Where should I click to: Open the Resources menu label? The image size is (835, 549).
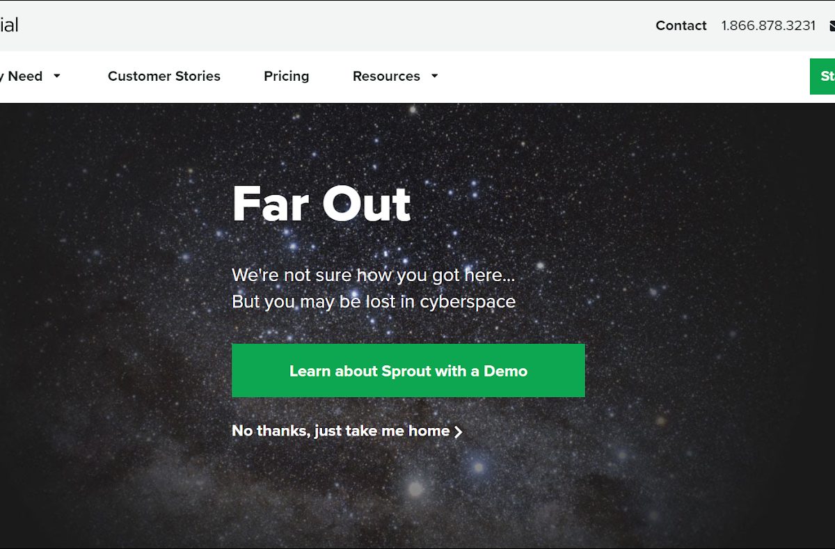tap(386, 77)
